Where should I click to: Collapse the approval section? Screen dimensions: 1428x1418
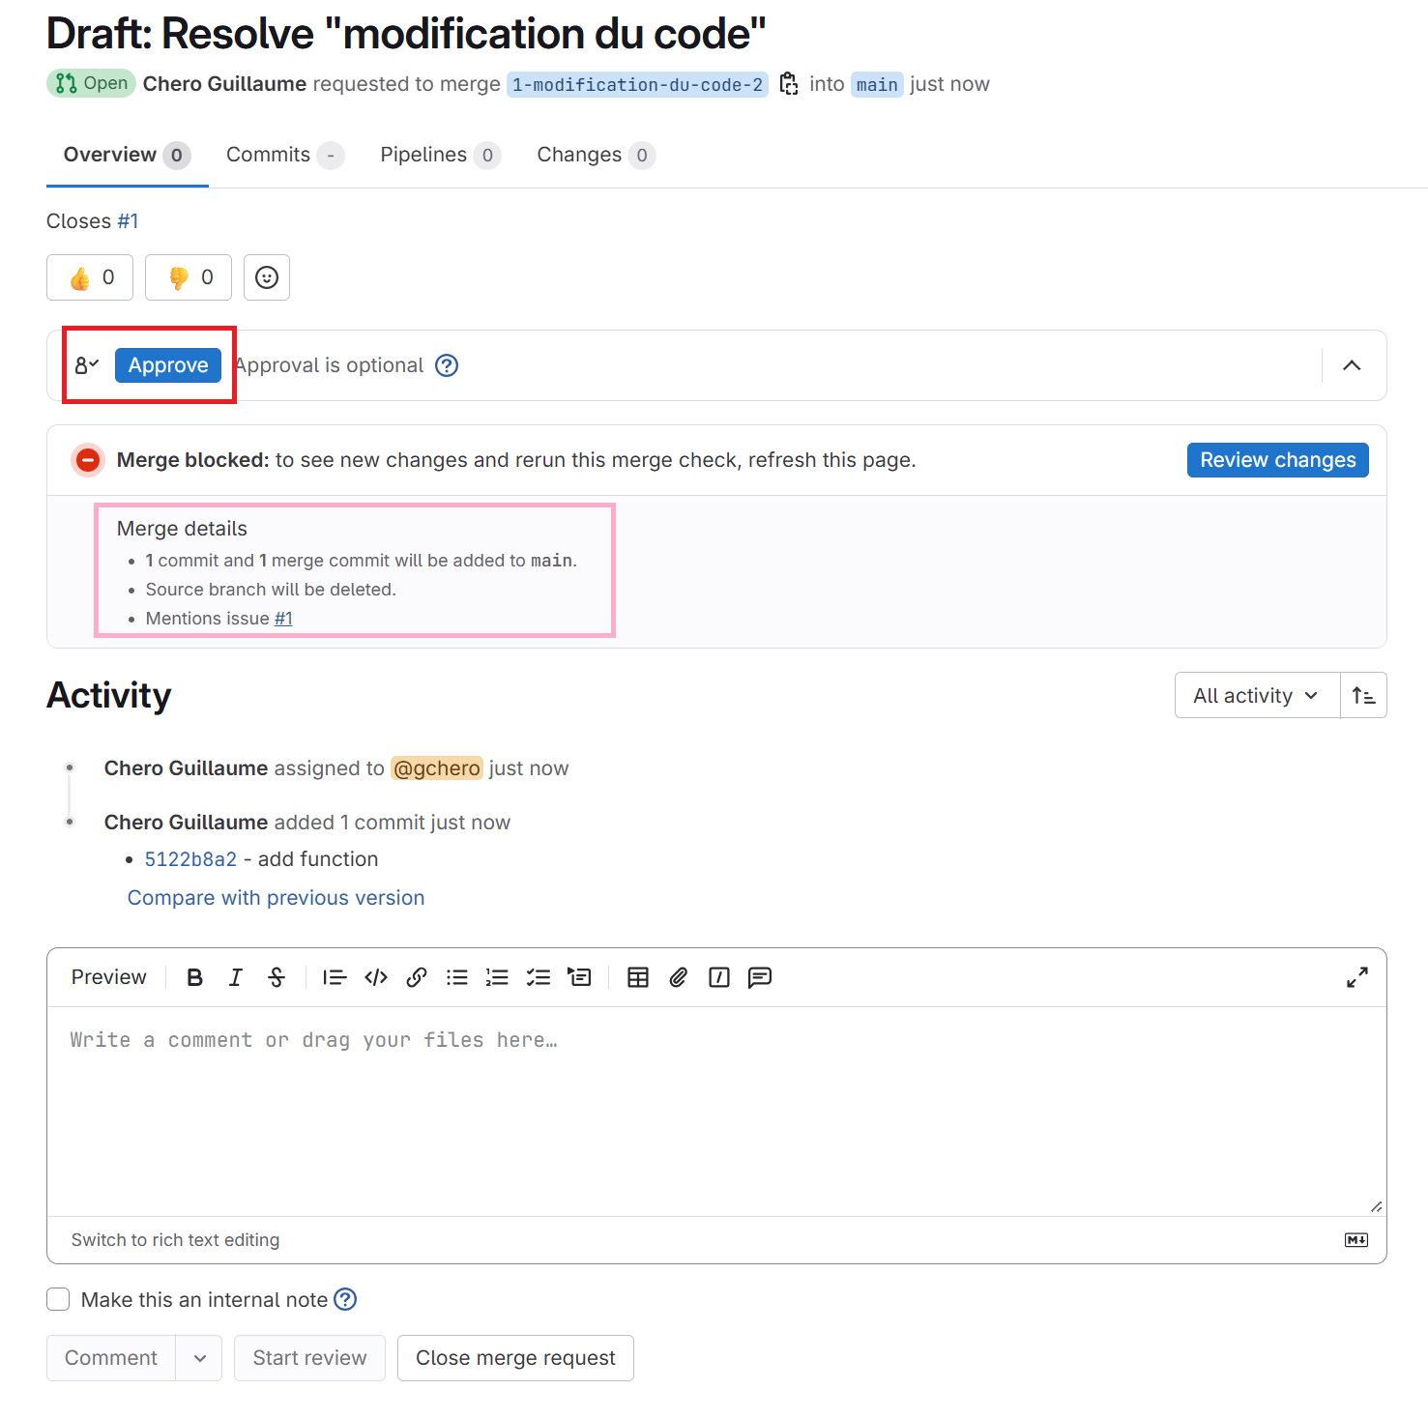pos(1352,365)
